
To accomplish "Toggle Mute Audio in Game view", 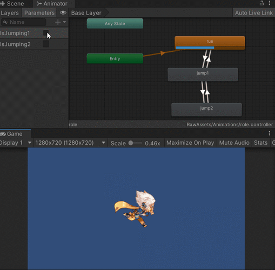I will coord(234,143).
